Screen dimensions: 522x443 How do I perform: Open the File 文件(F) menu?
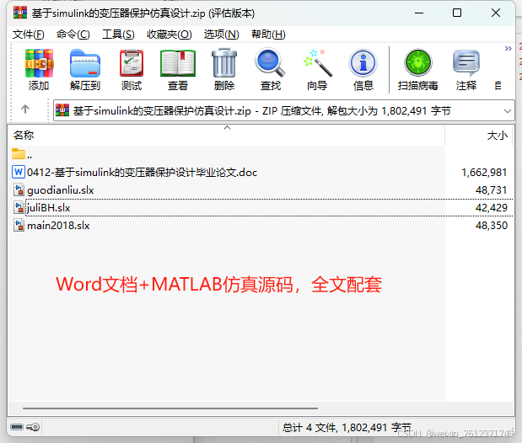click(x=29, y=35)
